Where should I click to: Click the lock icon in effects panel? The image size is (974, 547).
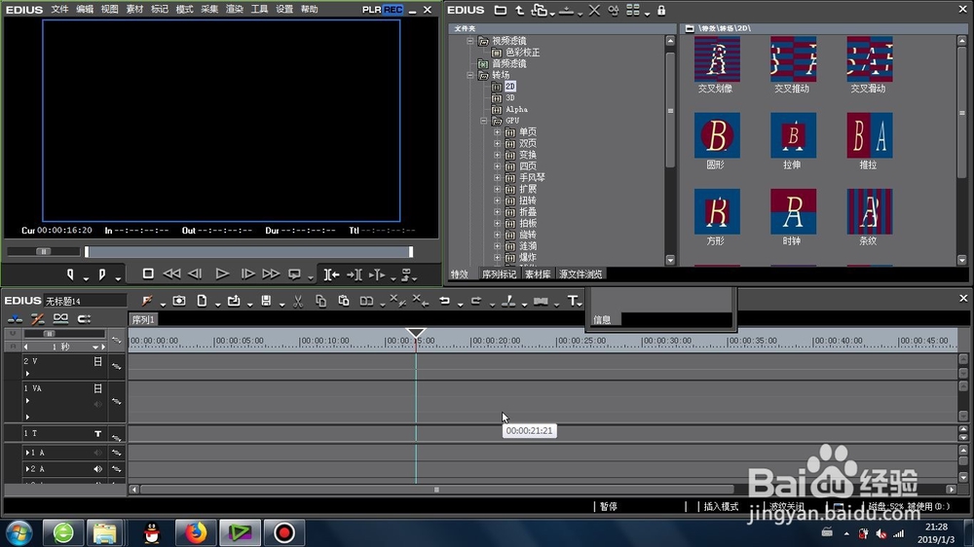coord(661,10)
